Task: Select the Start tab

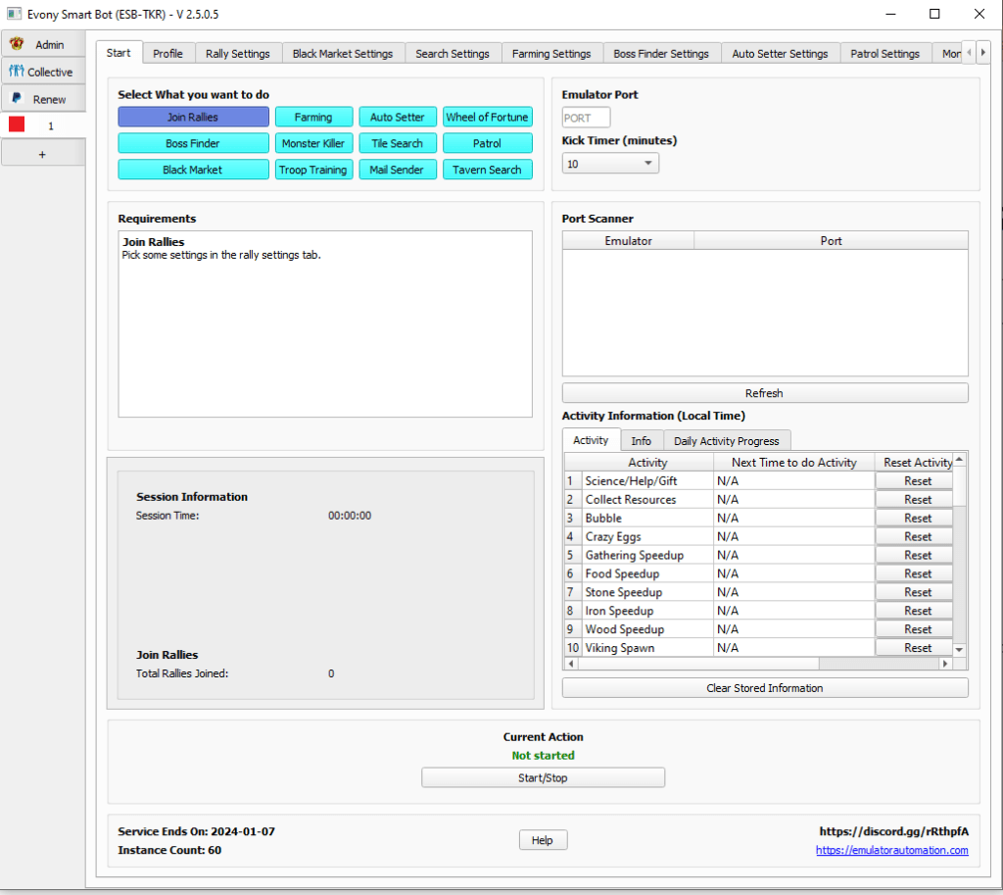Action: click(119, 53)
